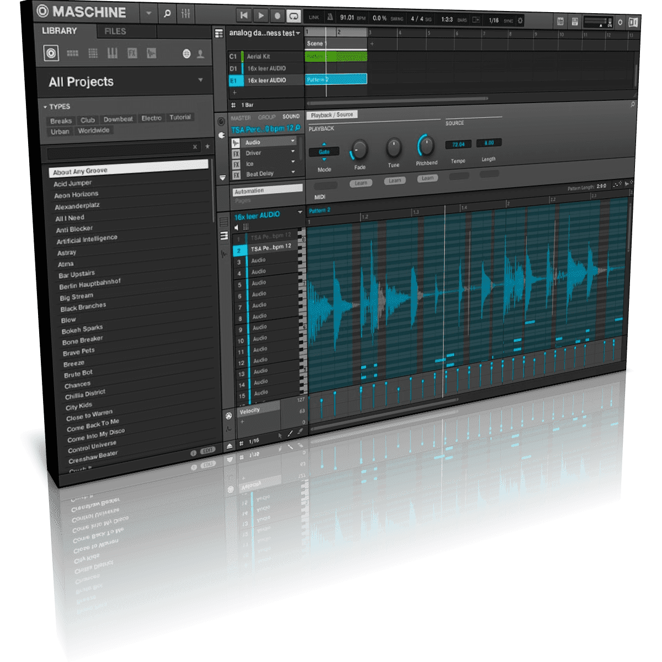This screenshot has height=662, width=662.
Task: Collapse the TYPES section
Action: pyautogui.click(x=45, y=107)
